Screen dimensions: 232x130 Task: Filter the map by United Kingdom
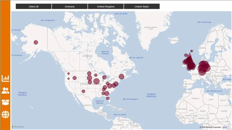105,6
